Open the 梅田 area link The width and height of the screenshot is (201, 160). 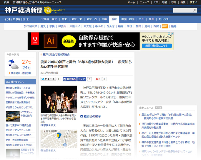[x=138, y=26]
